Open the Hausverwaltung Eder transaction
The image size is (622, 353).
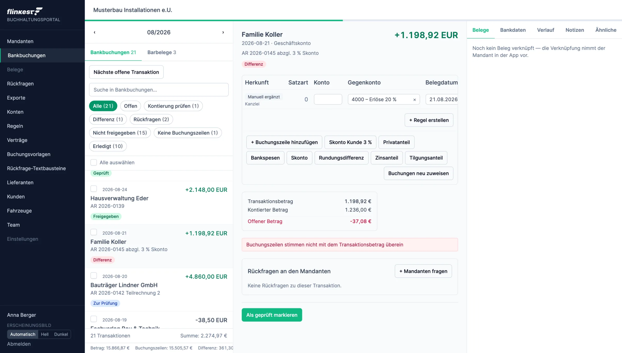(159, 203)
